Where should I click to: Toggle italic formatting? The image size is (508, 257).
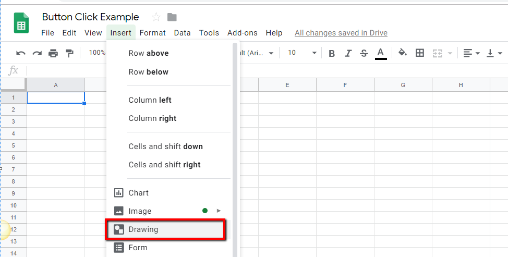(x=348, y=53)
